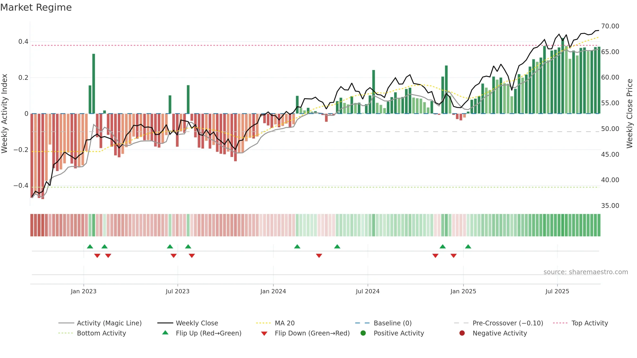The image size is (637, 358).
Task: Click the Jan 2025 x-axis label
Action: [x=463, y=291]
